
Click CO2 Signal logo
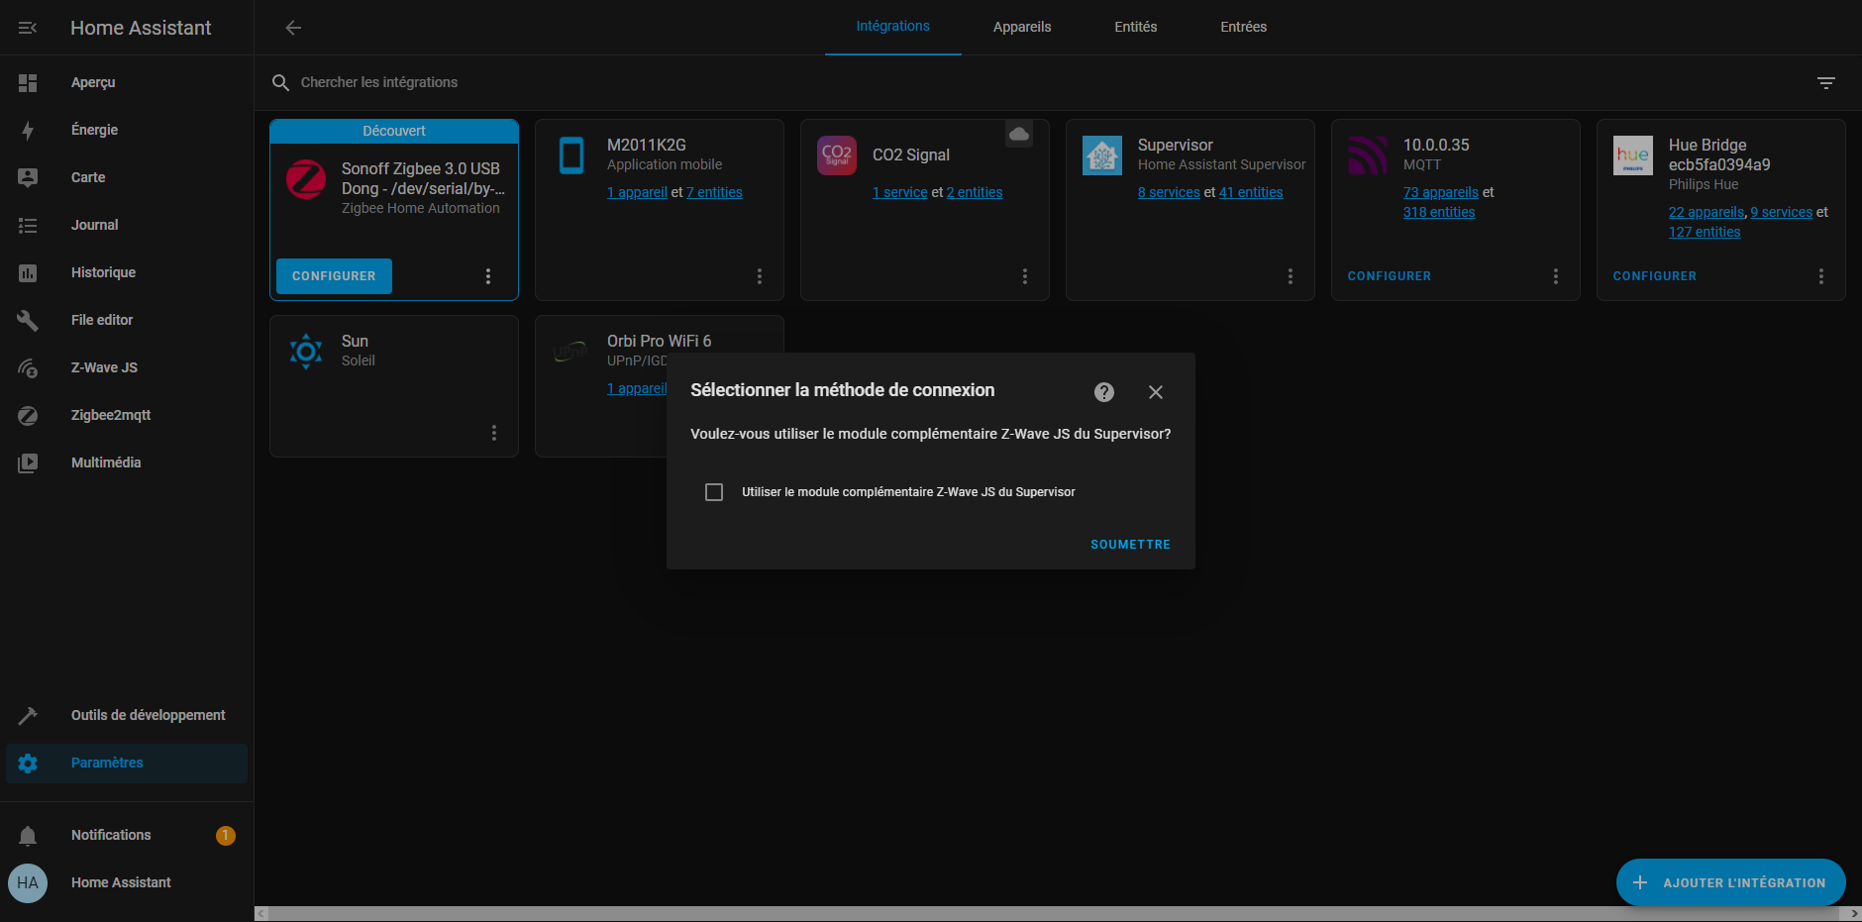pyautogui.click(x=837, y=155)
